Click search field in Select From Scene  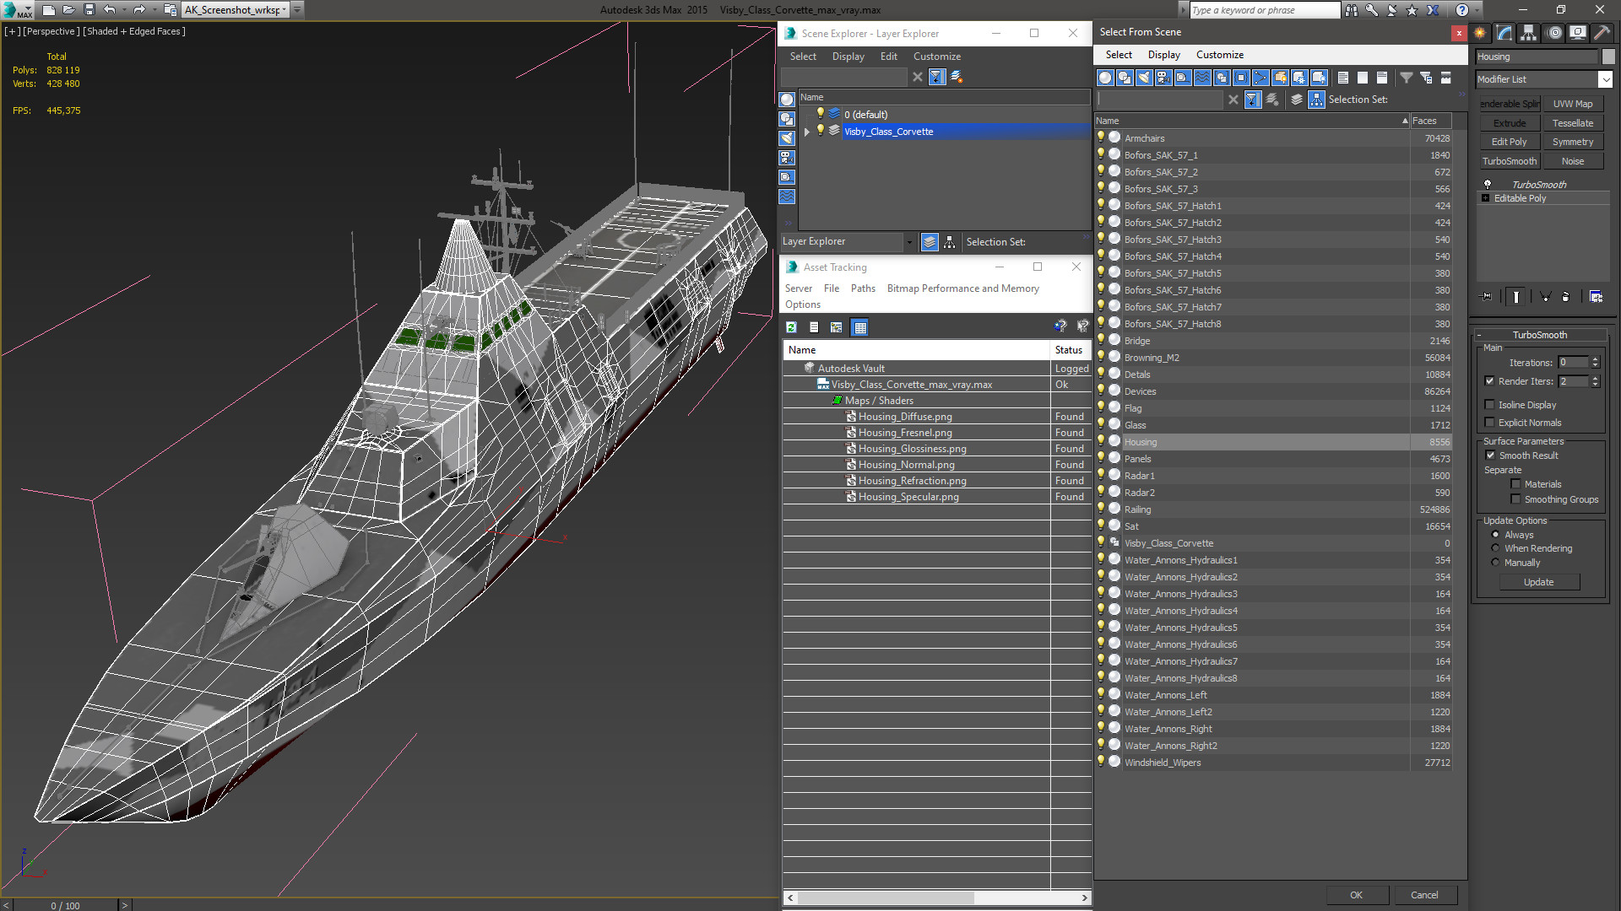(x=1160, y=100)
